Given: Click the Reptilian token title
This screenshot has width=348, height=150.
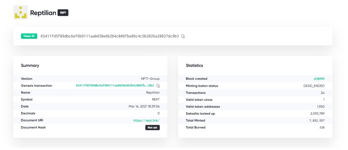Looking at the screenshot, I should point(43,13).
